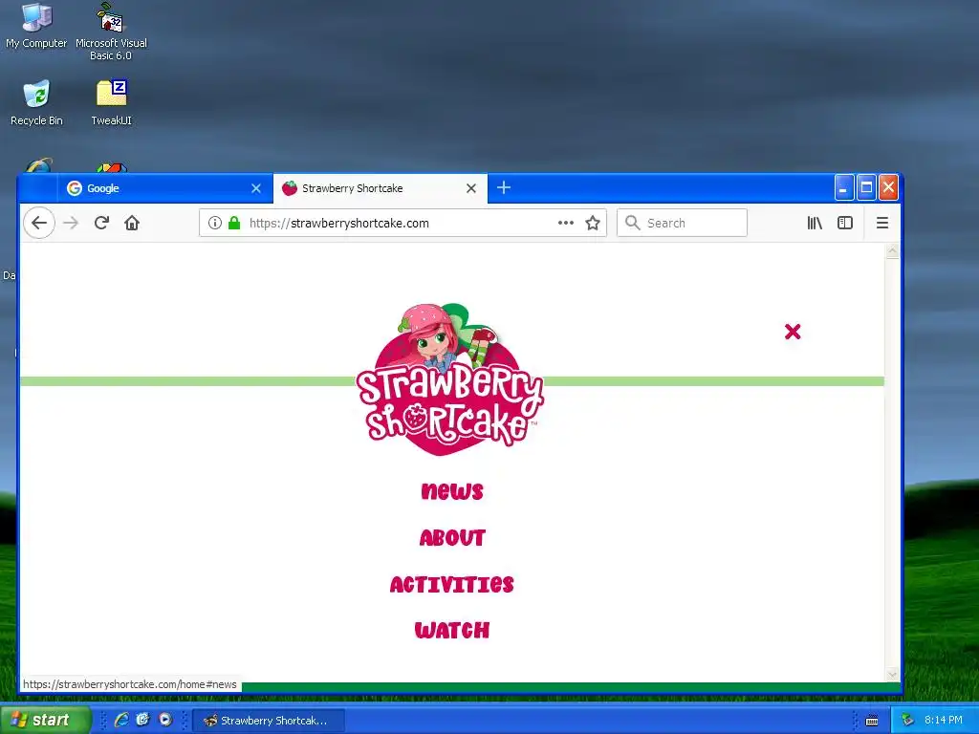Reload the Strawberry Shortcake page
The image size is (979, 734).
click(101, 223)
